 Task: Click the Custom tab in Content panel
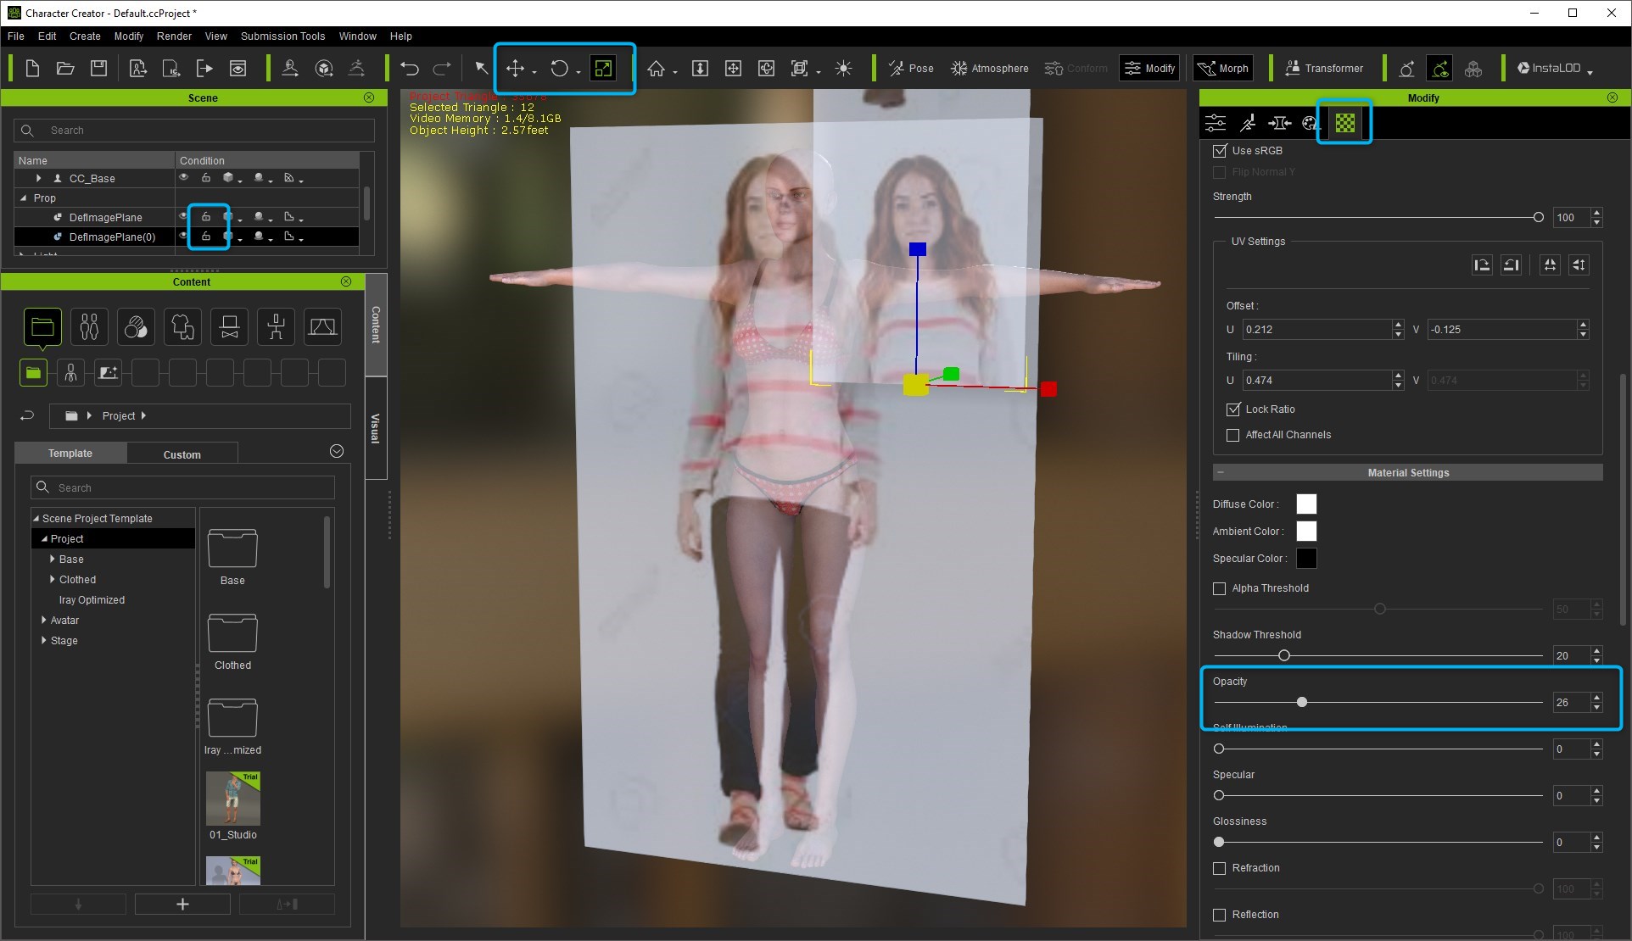[182, 454]
